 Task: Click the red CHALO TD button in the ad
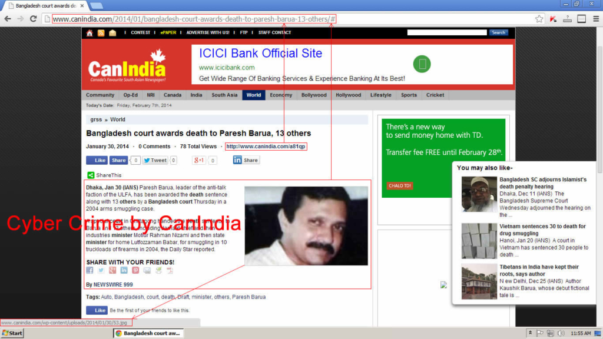(399, 185)
